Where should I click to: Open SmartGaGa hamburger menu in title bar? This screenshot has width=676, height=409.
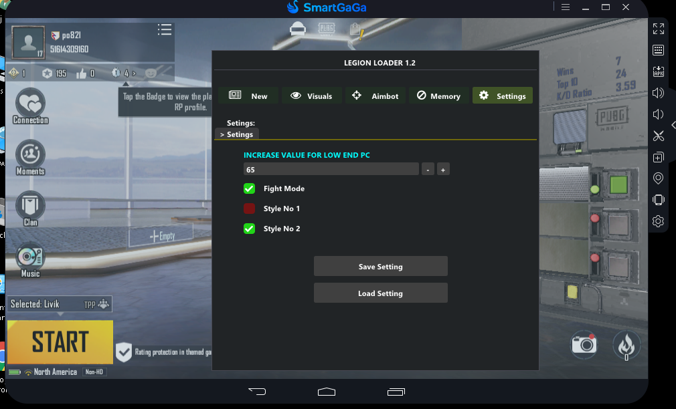(566, 7)
